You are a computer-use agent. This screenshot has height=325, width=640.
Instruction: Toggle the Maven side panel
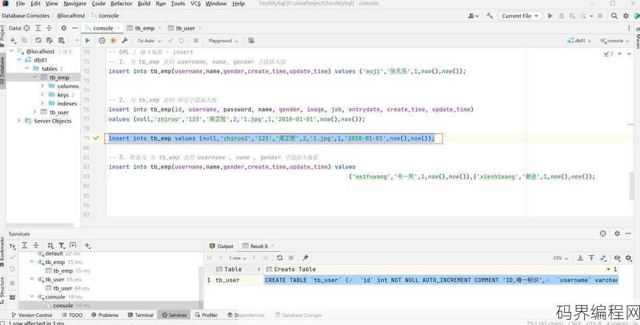pyautogui.click(x=637, y=36)
